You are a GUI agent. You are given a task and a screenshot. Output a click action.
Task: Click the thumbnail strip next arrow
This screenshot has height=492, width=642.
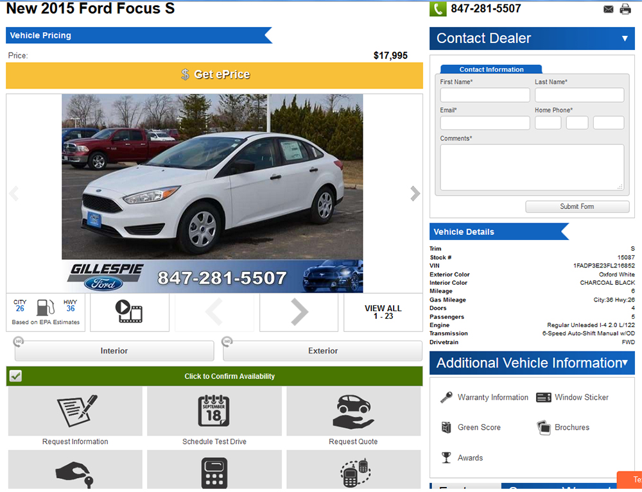(299, 312)
